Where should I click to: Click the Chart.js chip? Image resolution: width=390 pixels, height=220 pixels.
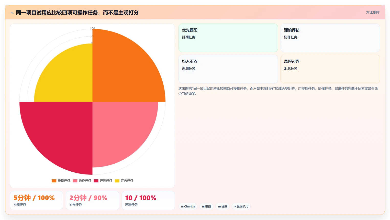[188, 206]
